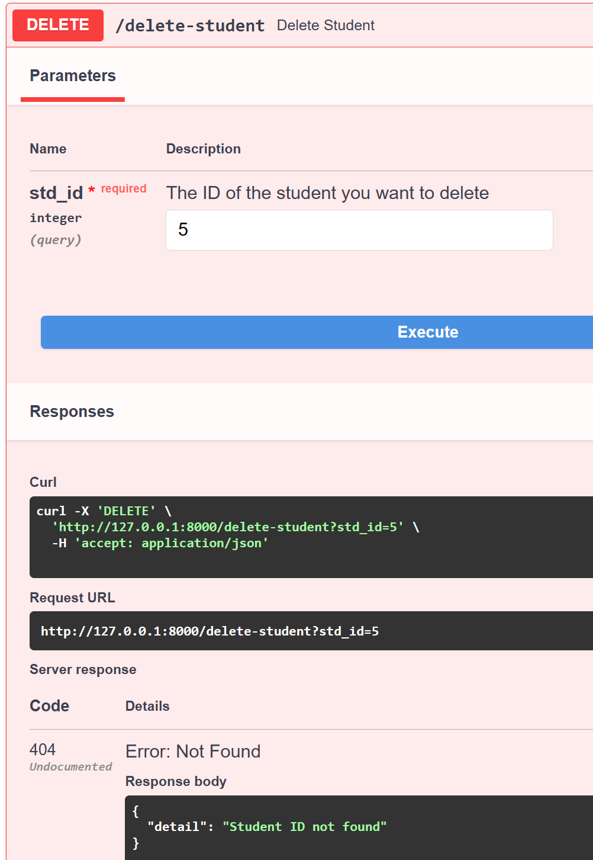Click the curl -X 'DELETE' command line
This screenshot has width=593, height=860.
coord(104,511)
